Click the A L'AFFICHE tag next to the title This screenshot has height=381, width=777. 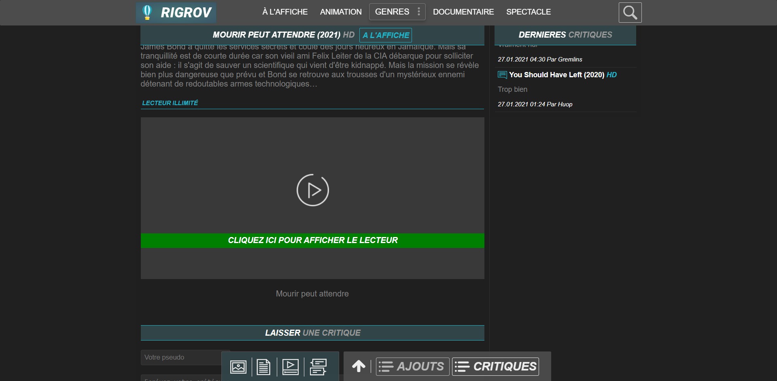point(386,35)
